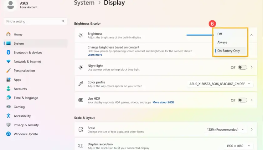Open Use HDR details arrow
Screen dimensions: 263x150
click(x=252, y=100)
